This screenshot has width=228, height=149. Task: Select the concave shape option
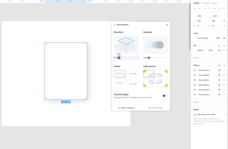click(133, 74)
